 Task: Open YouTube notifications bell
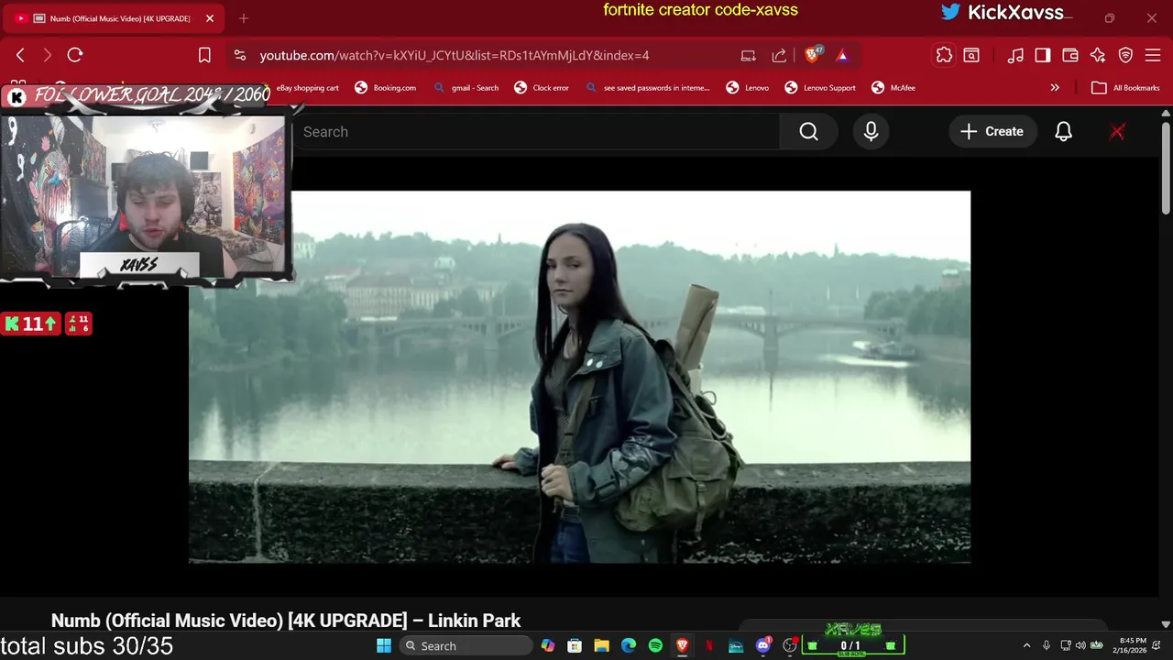click(x=1063, y=132)
